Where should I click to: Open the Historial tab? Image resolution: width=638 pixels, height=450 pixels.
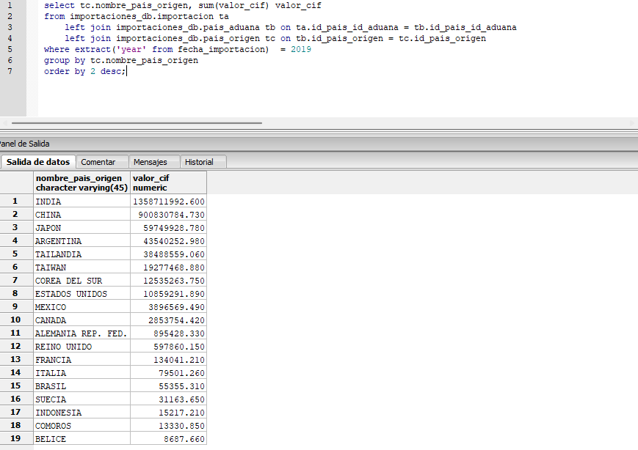199,162
